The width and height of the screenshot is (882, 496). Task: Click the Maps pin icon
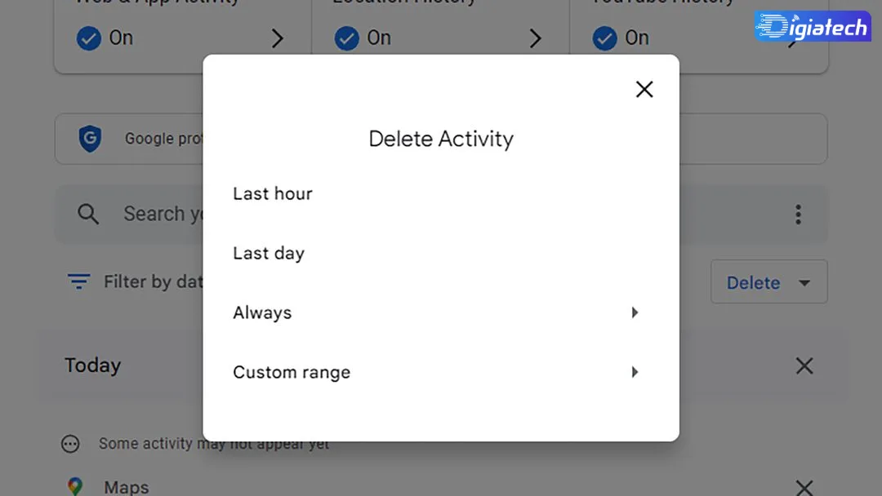pyautogui.click(x=75, y=486)
